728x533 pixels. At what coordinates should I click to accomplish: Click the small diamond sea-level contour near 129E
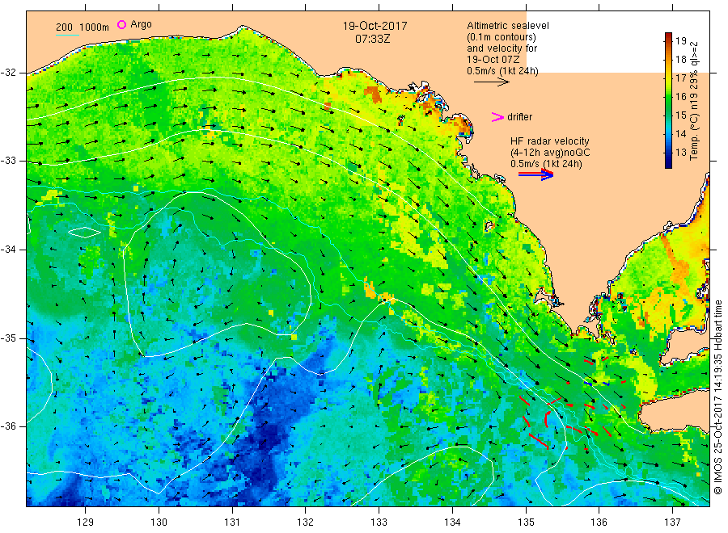84,233
